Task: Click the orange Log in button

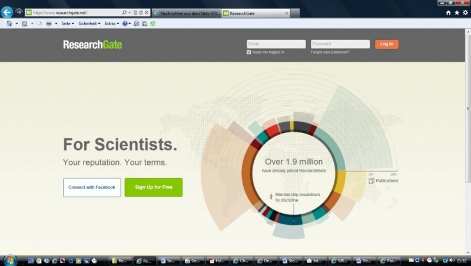Action: 387,44
